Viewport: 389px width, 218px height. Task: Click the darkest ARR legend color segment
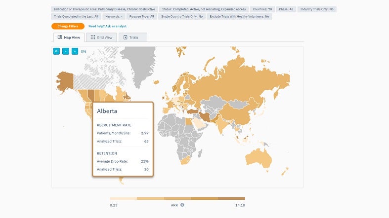pyautogui.click(x=231, y=199)
